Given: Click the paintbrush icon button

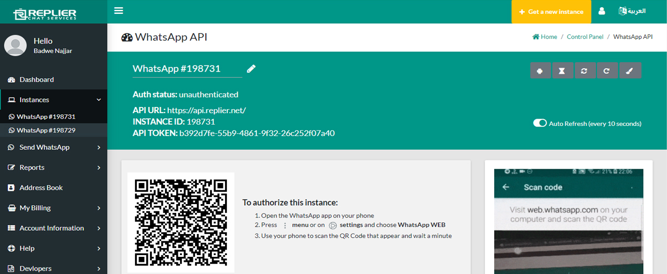Looking at the screenshot, I should (630, 70).
